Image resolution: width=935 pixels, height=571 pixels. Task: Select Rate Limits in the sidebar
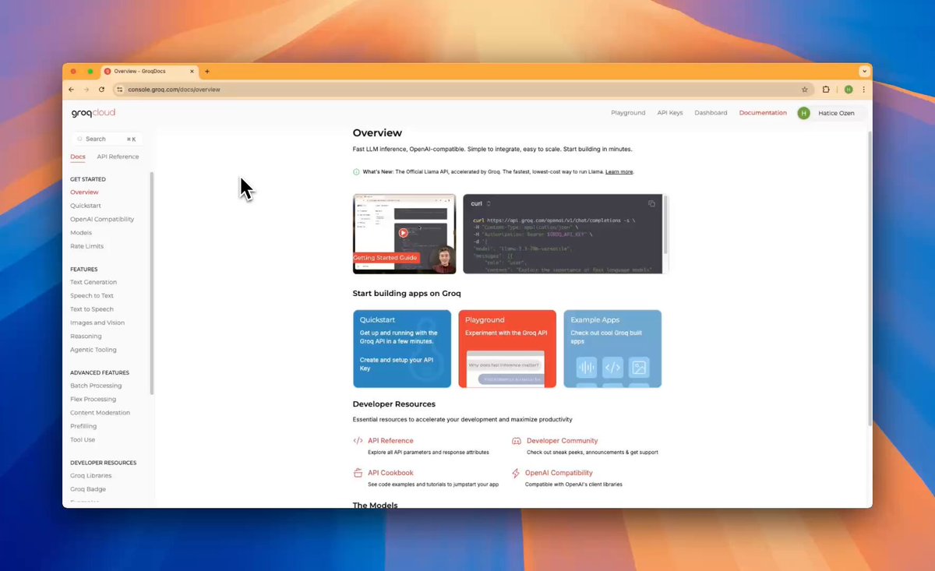[x=86, y=246]
